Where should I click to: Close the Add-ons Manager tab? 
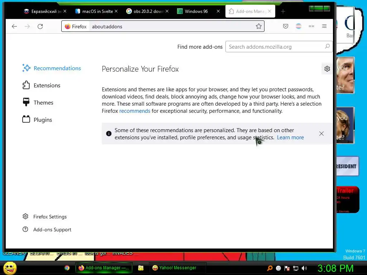[x=270, y=11]
